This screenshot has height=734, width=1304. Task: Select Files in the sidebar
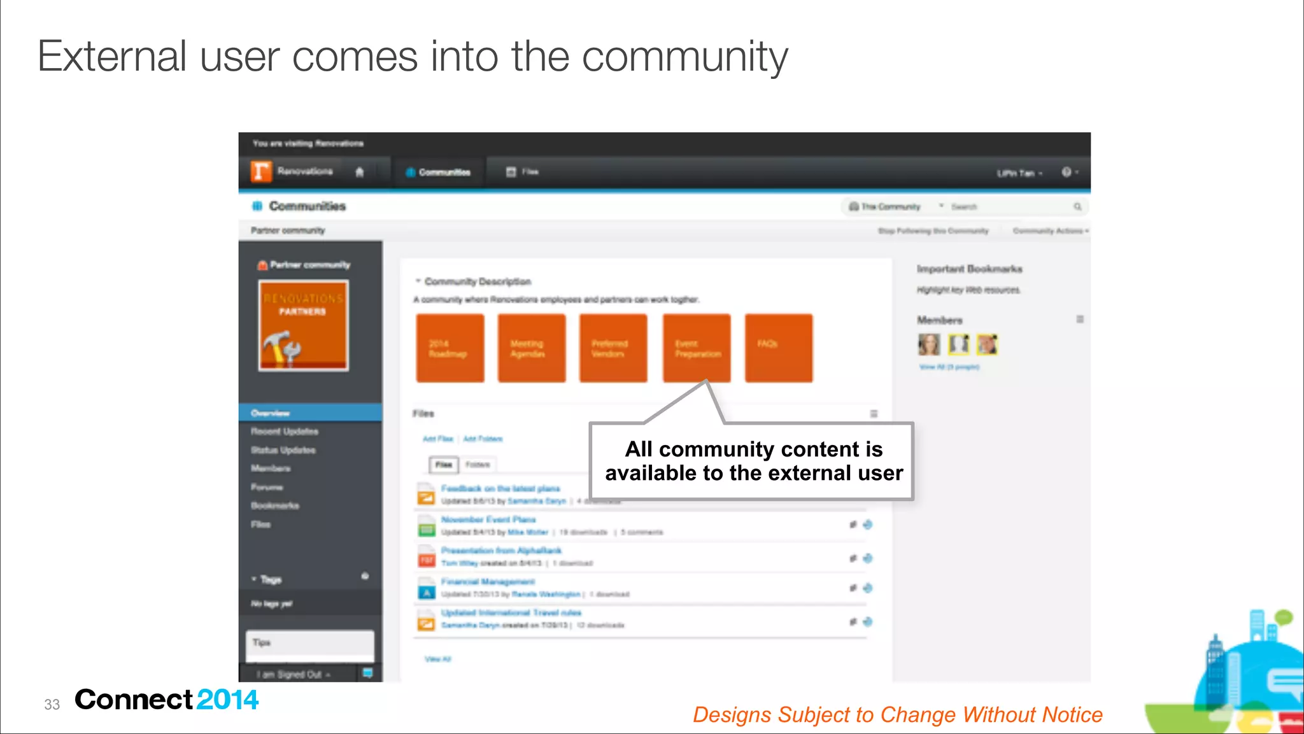point(261,524)
